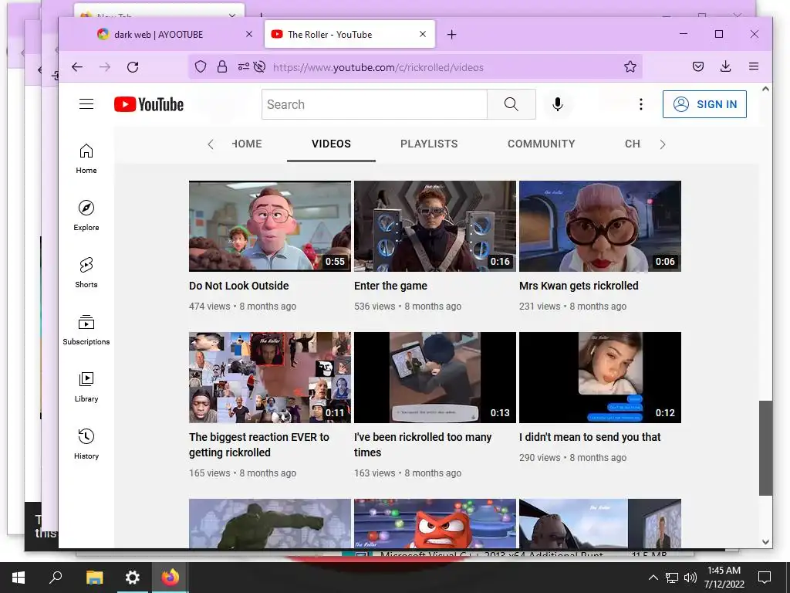Play the Do Not Look Outside thumbnail
790x593 pixels.
coord(270,226)
